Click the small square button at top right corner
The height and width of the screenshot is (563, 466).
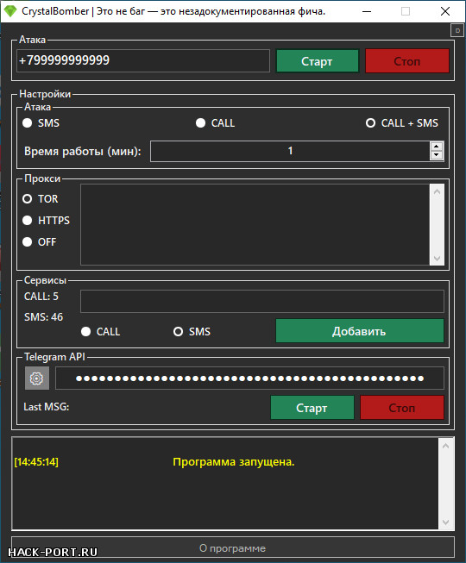click(457, 30)
